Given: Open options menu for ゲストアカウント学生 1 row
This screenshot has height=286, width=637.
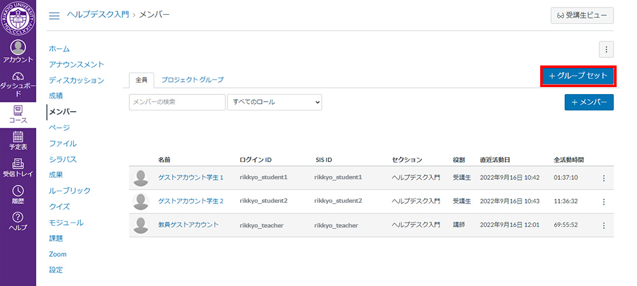Looking at the screenshot, I should click(604, 178).
